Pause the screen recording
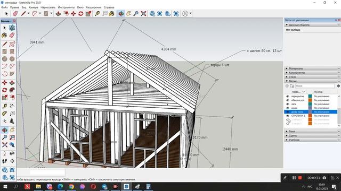The image size is (341, 191). tap(294, 178)
